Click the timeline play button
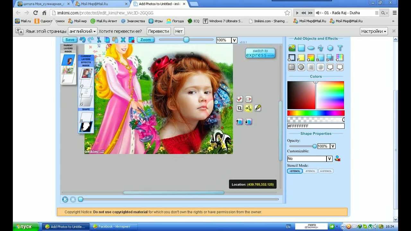Image resolution: width=411 pixels, height=231 pixels. click(x=65, y=199)
